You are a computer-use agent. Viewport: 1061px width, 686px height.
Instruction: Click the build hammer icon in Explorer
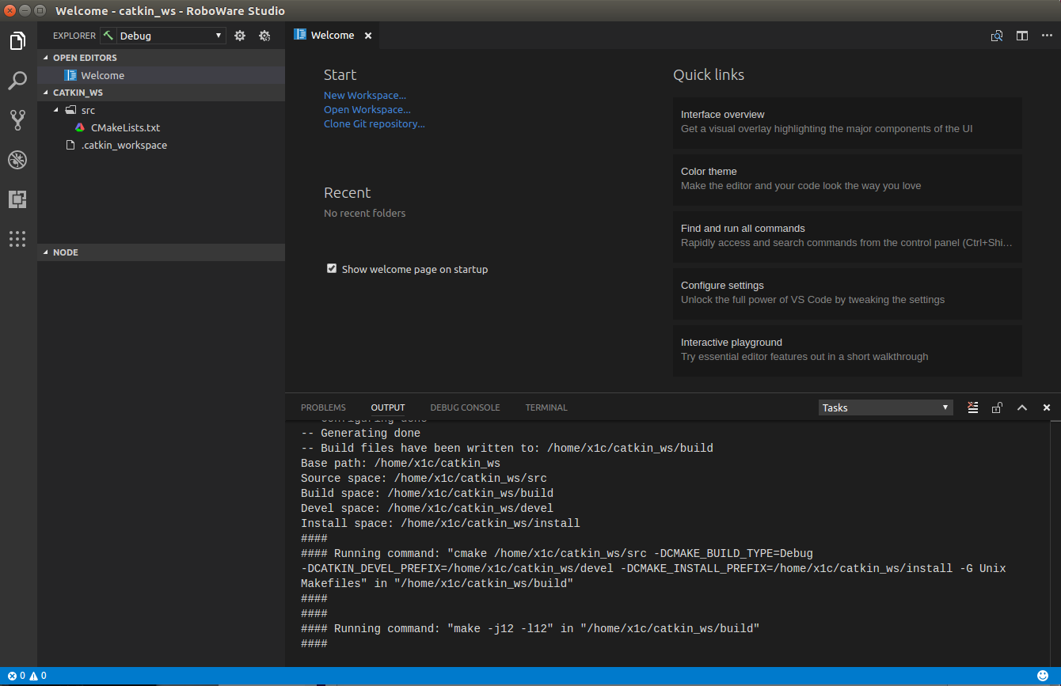[x=108, y=36]
